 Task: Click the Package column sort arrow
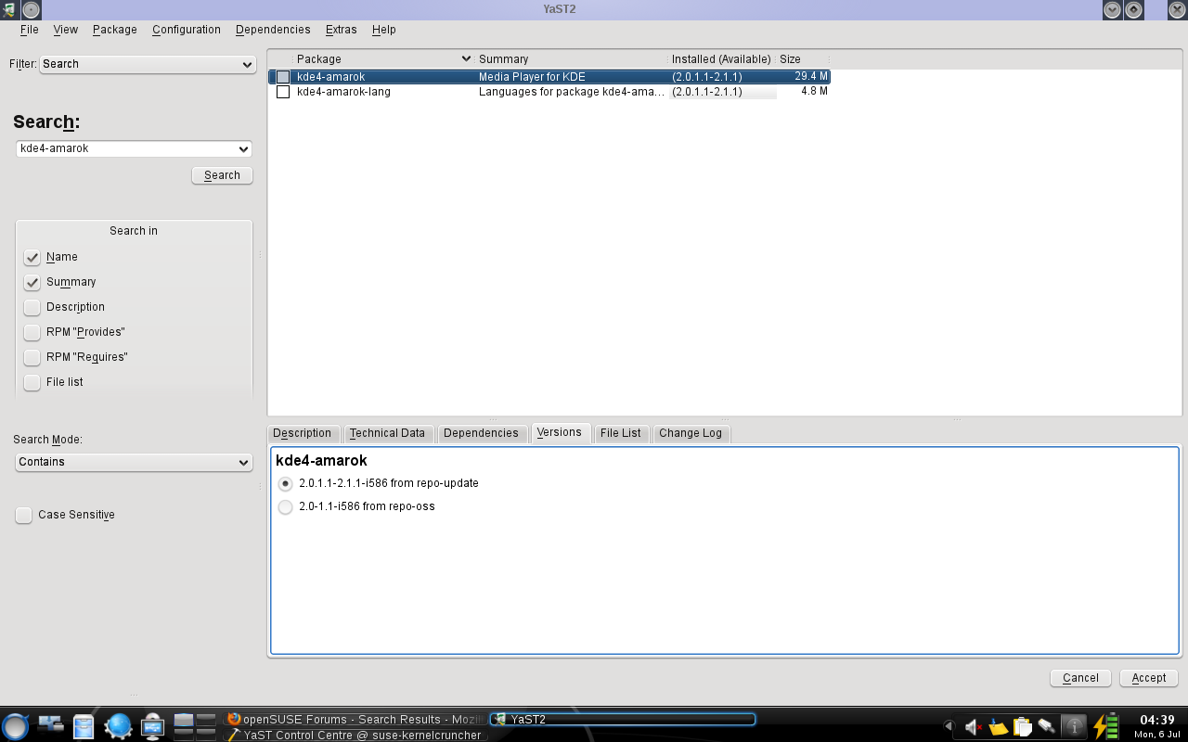[x=466, y=58]
